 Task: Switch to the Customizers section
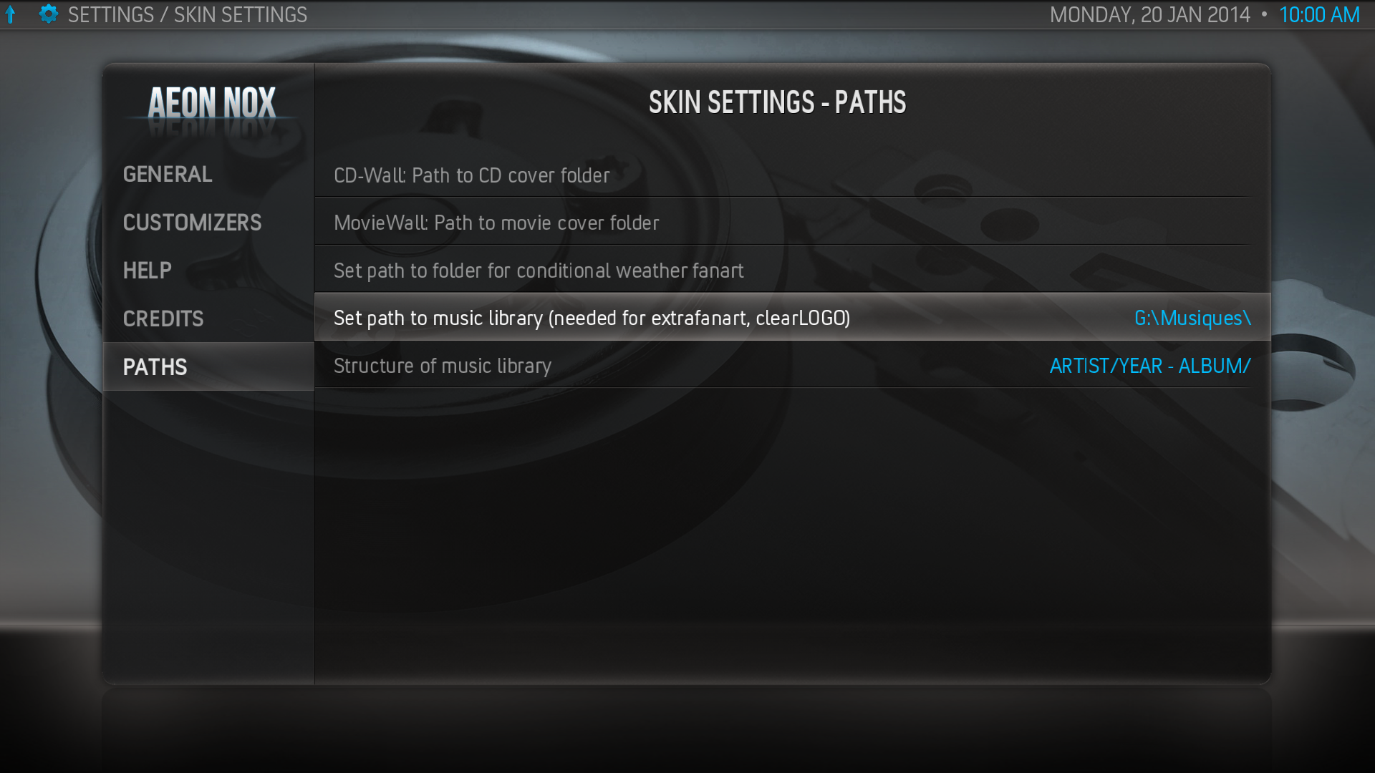(x=192, y=223)
